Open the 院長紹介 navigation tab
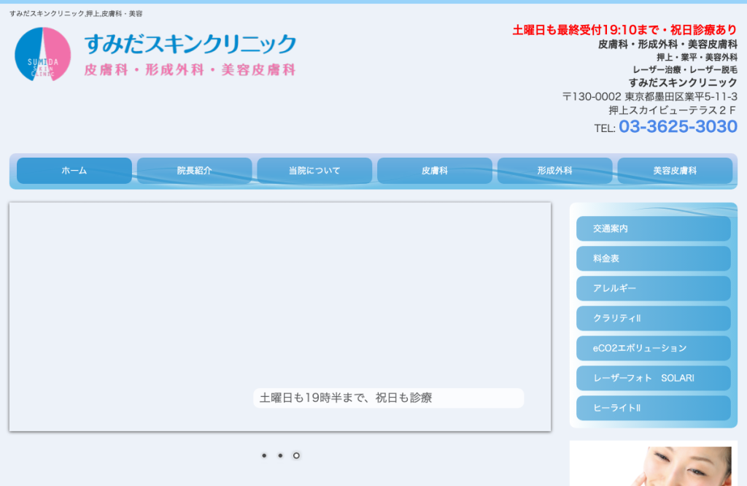Image resolution: width=747 pixels, height=486 pixels. point(194,171)
